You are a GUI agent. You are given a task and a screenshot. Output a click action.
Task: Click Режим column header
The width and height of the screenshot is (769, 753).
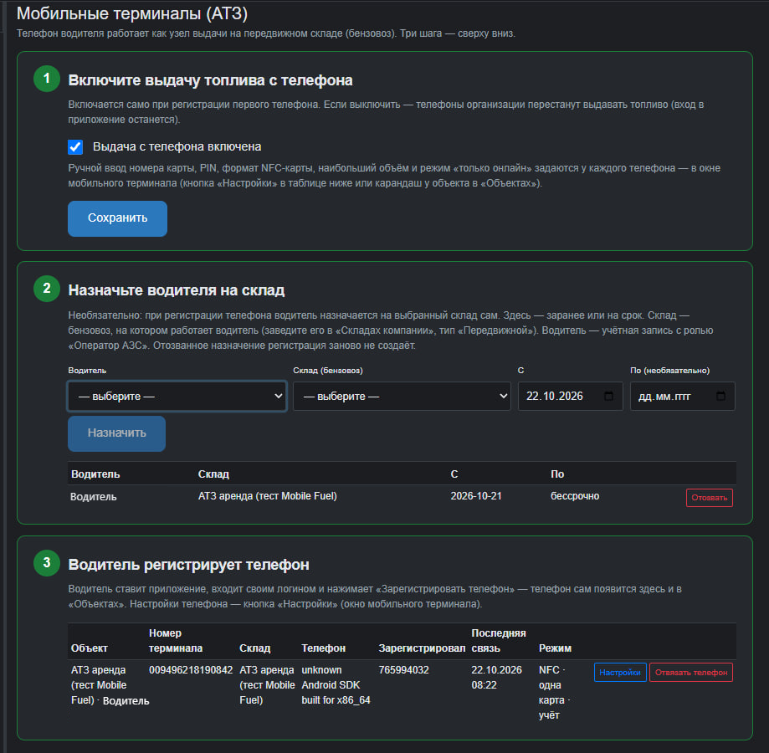(555, 648)
